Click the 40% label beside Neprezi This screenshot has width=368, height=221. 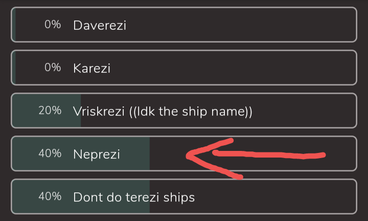point(50,153)
